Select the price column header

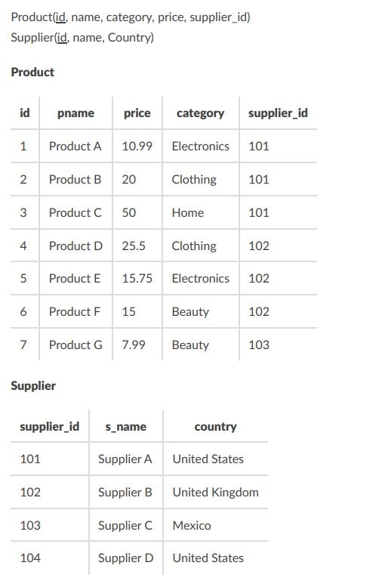137,113
